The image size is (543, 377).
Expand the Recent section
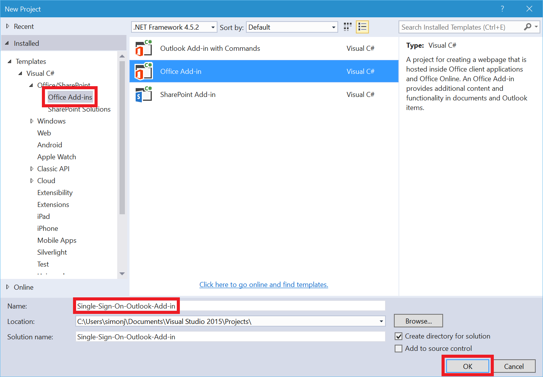tap(8, 26)
